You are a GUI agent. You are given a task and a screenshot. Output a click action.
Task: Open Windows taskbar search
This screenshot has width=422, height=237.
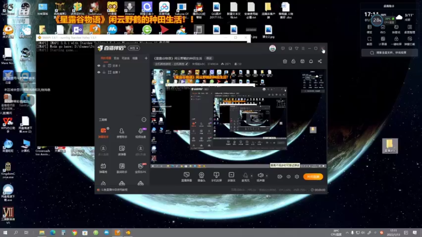coord(16,232)
